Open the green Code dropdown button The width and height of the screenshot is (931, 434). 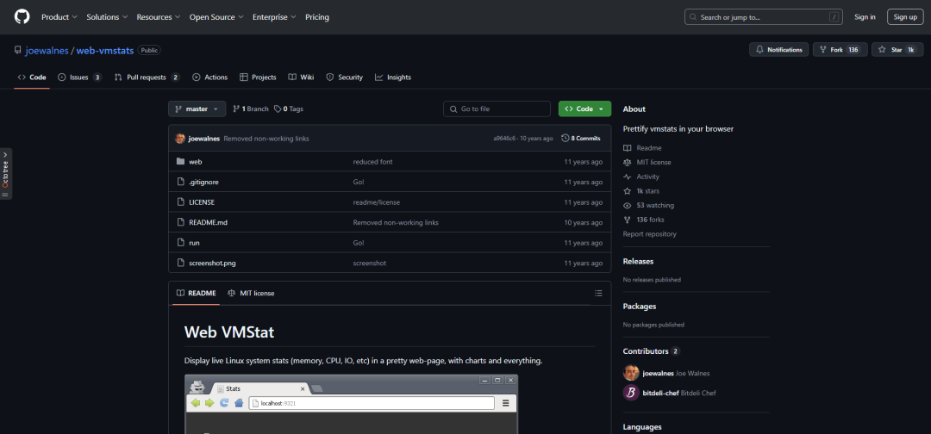(584, 109)
